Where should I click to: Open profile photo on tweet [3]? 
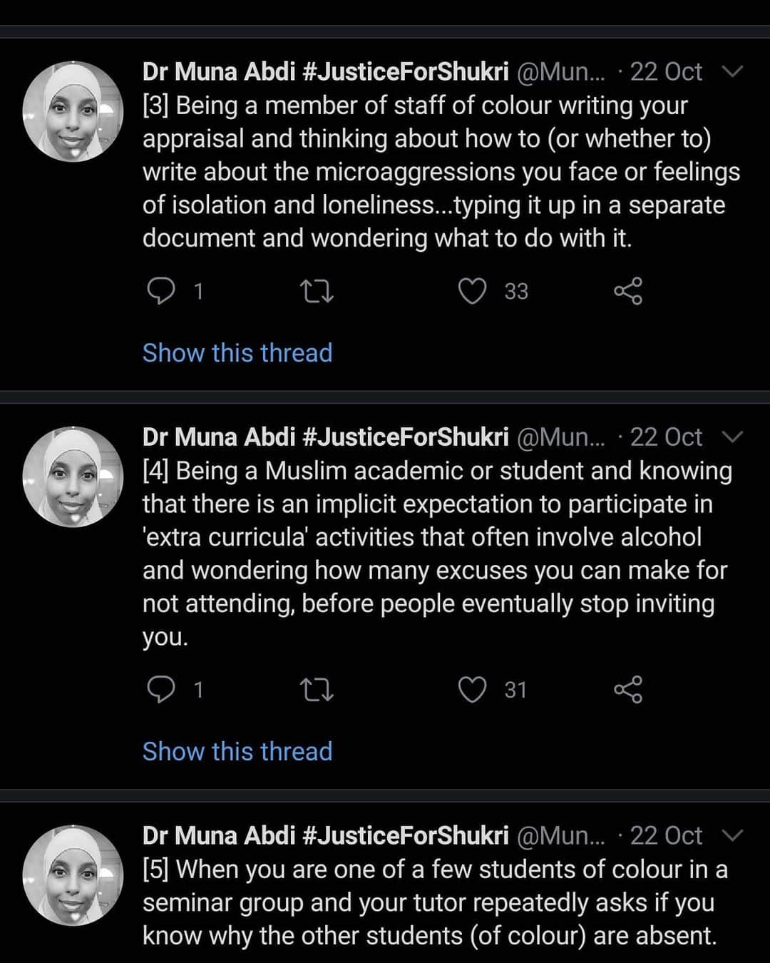73,112
